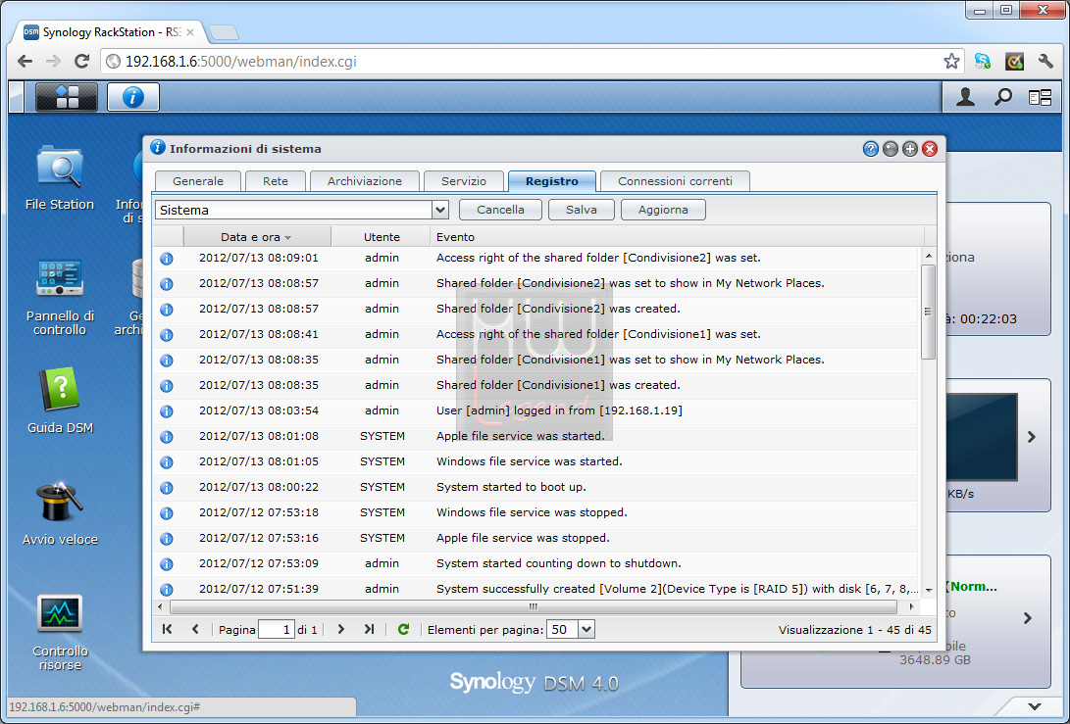Open the DSM main menu button
1070x724 pixels.
[66, 97]
